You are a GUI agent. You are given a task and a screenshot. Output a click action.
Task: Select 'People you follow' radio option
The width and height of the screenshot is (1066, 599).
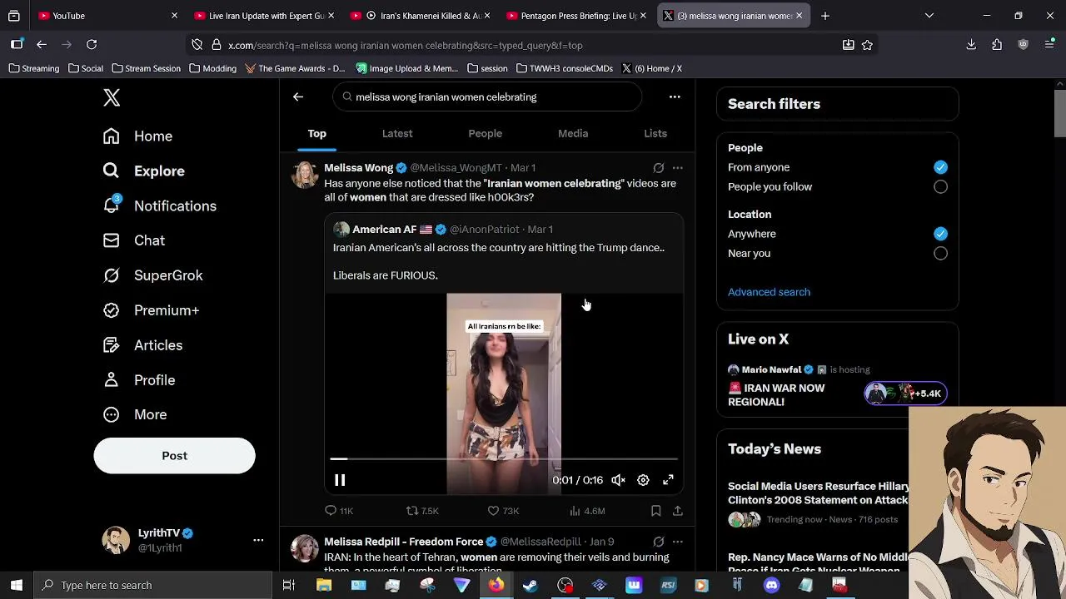pyautogui.click(x=940, y=187)
